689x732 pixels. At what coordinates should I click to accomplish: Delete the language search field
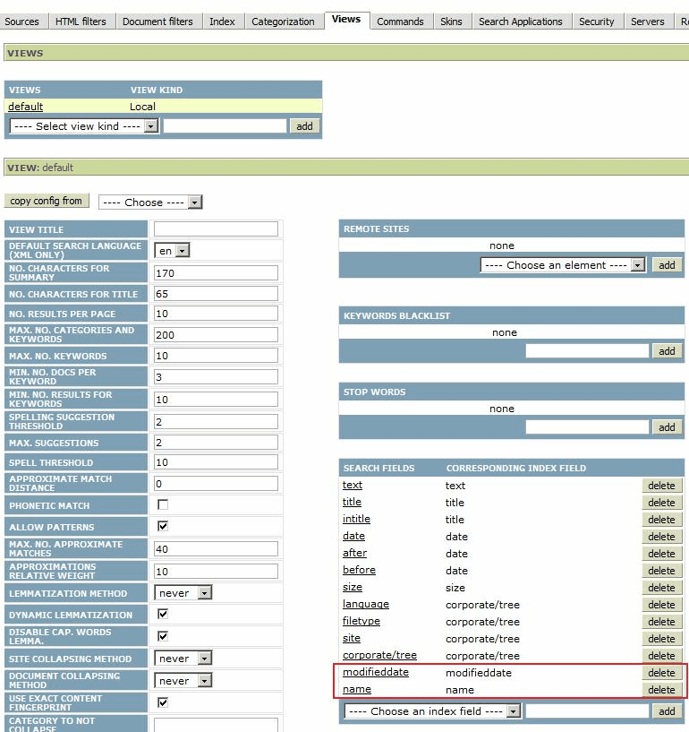(661, 605)
